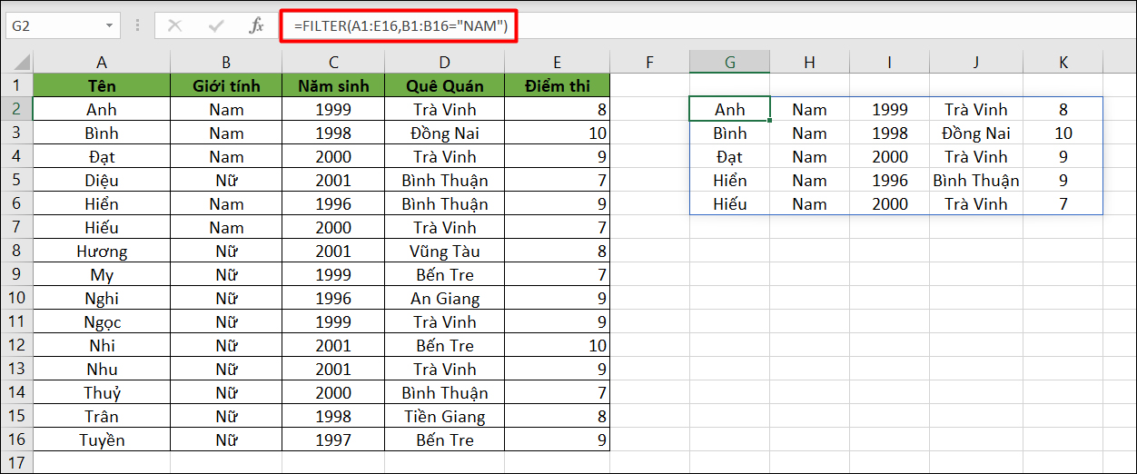Select row 1 header
Image resolution: width=1137 pixels, height=474 pixels.
point(17,85)
